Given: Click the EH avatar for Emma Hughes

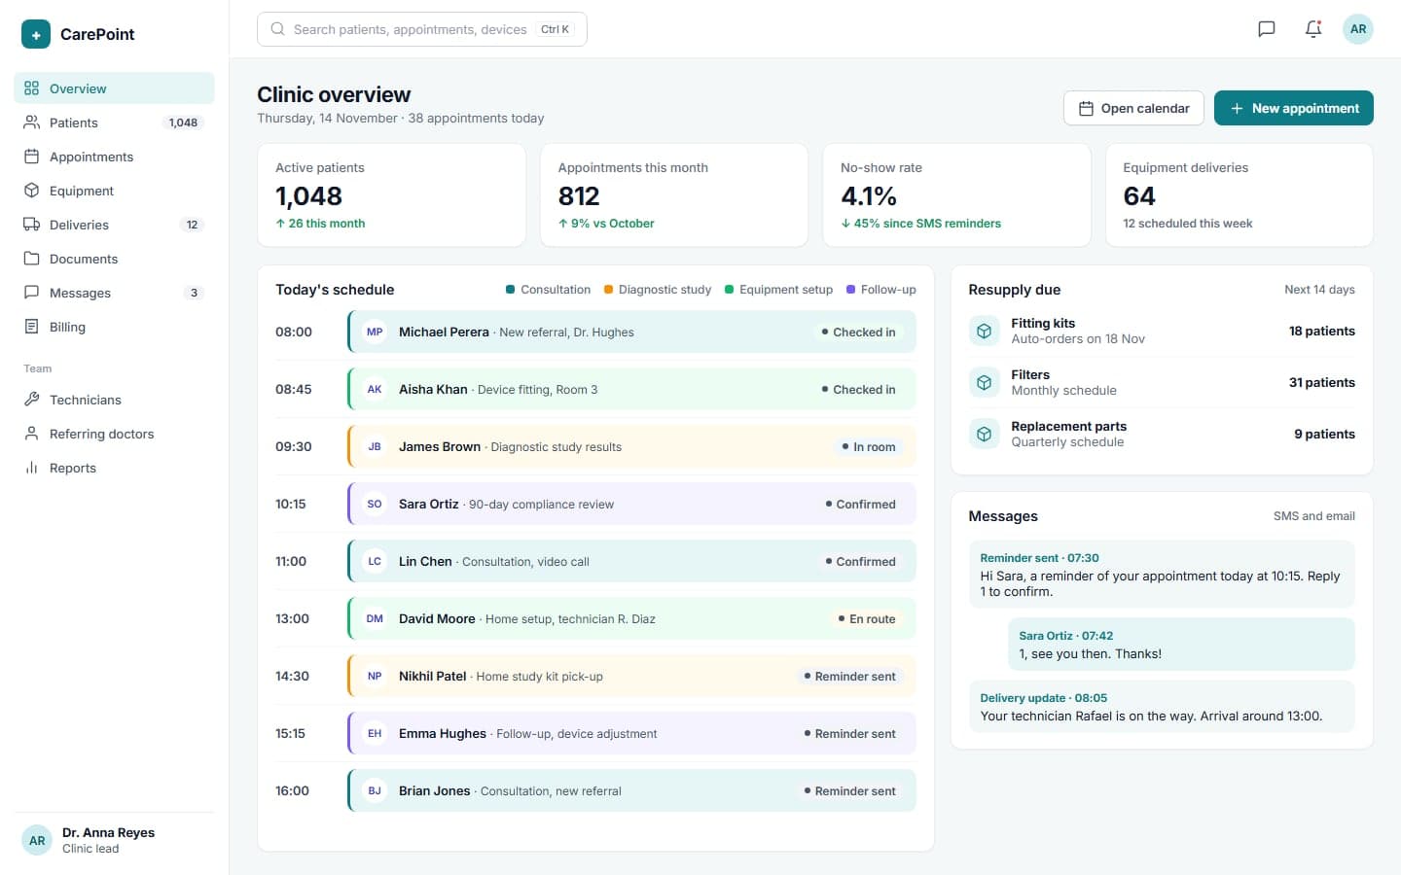Looking at the screenshot, I should [375, 733].
